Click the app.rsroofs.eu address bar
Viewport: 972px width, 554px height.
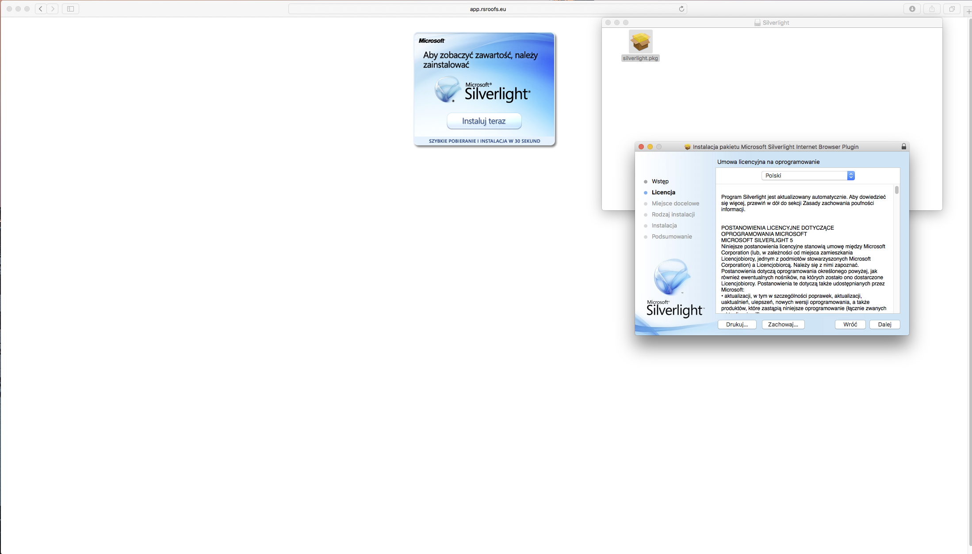point(487,9)
